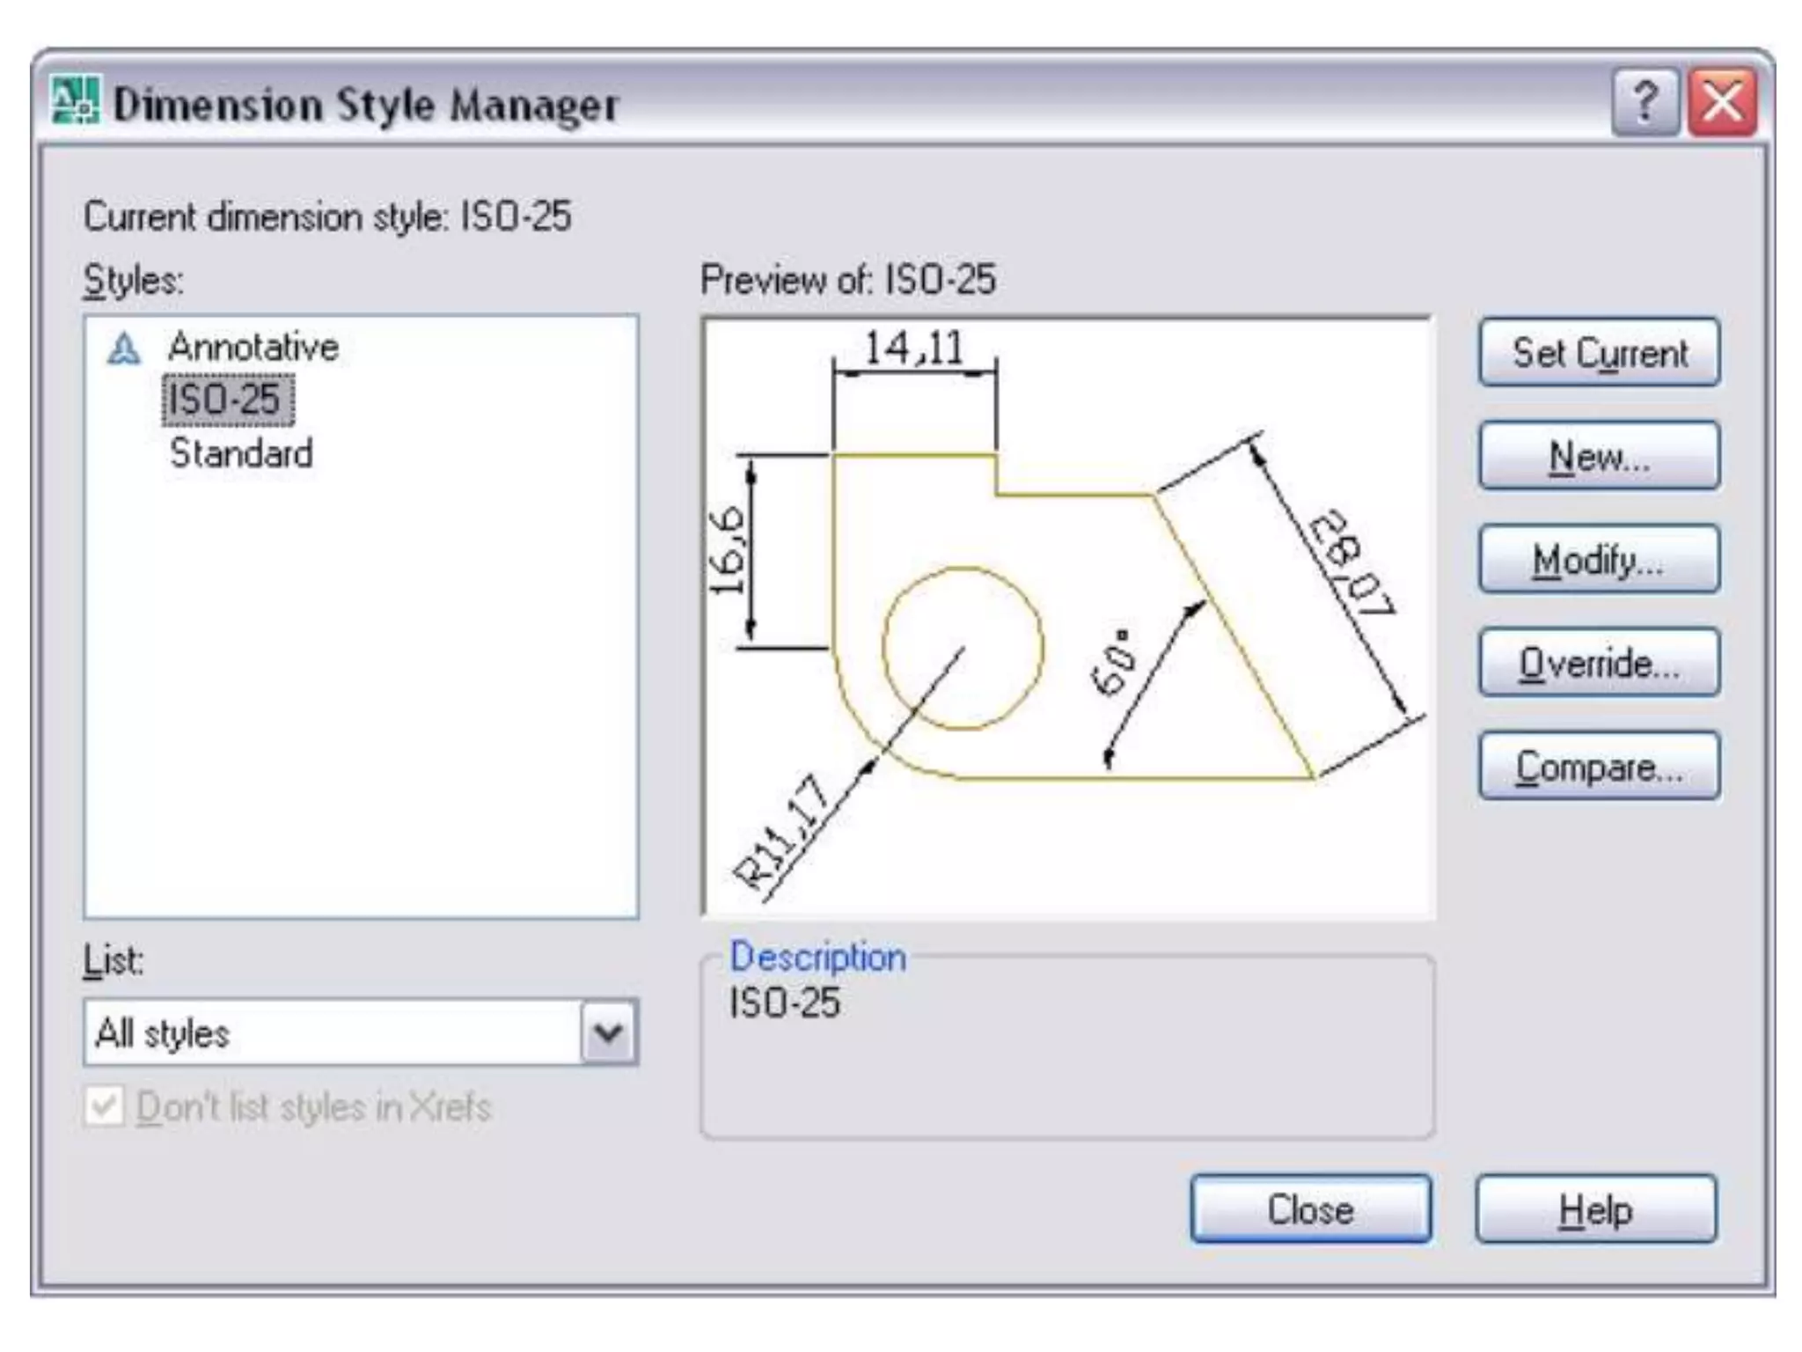Select the ISO-25 style in list
The image size is (1802, 1352).
(225, 400)
